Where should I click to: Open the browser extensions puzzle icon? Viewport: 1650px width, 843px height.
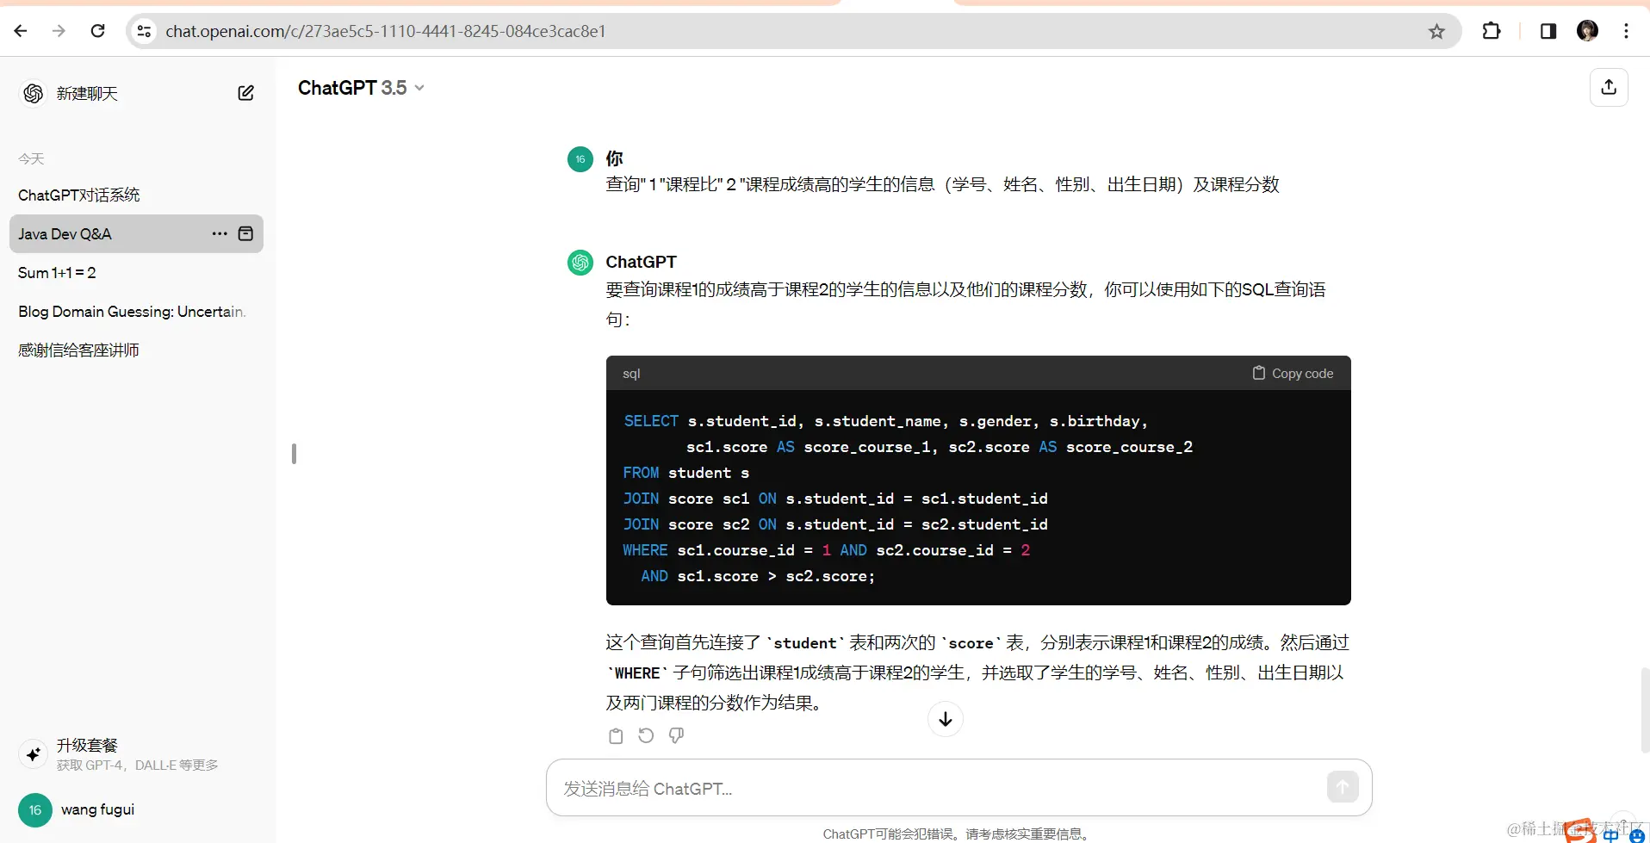[x=1492, y=31]
